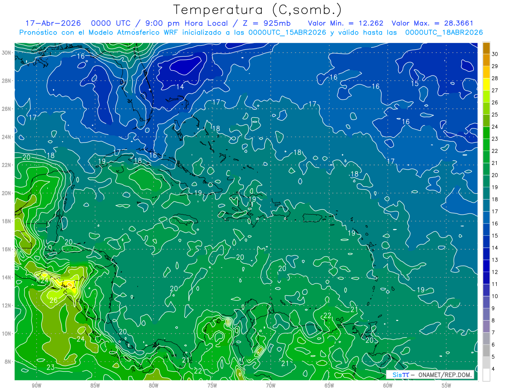Click the 90W longitude axis label
Image resolution: width=506 pixels, height=391 pixels.
coord(36,386)
